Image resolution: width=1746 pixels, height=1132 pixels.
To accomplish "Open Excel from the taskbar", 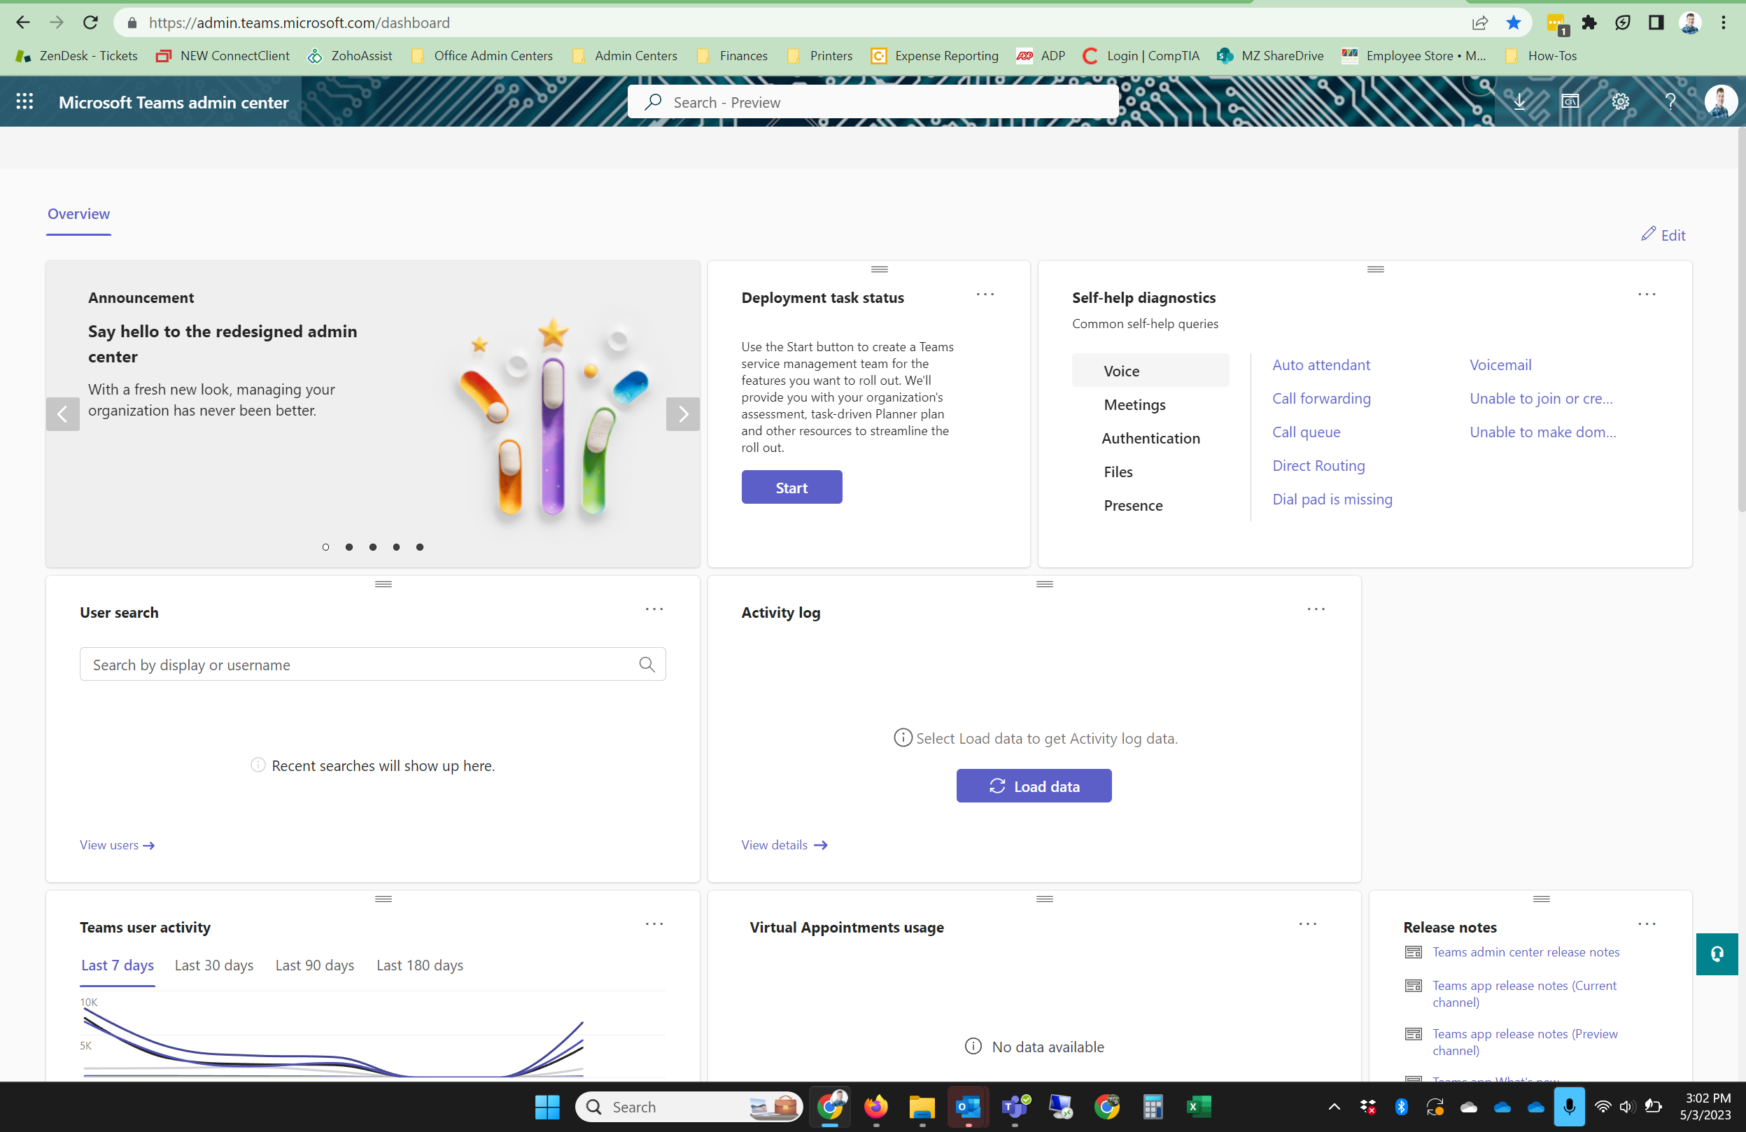I will [1199, 1107].
